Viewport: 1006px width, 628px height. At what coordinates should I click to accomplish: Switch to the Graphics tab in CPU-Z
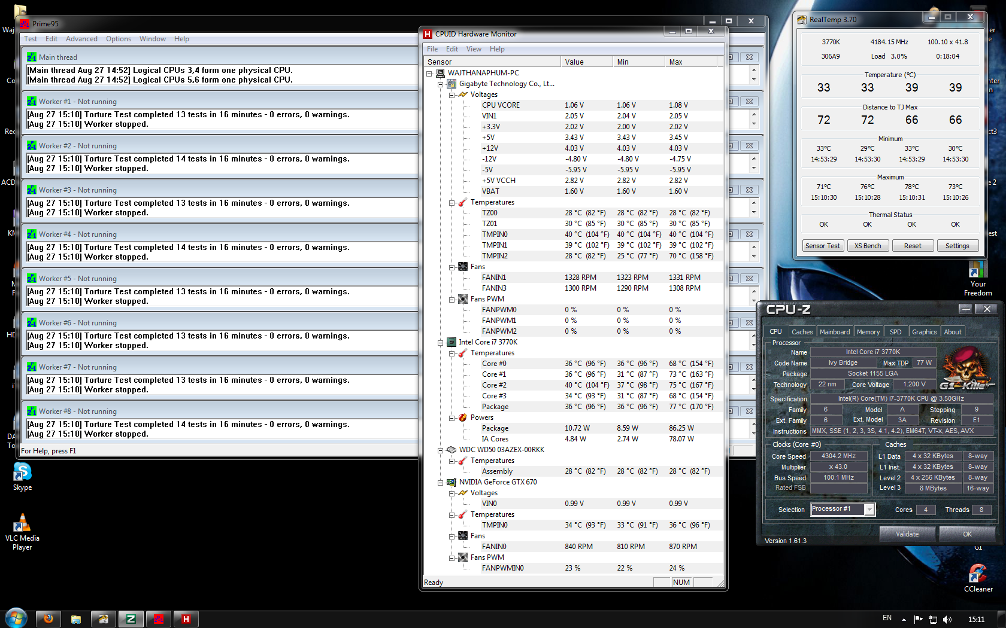coord(925,332)
